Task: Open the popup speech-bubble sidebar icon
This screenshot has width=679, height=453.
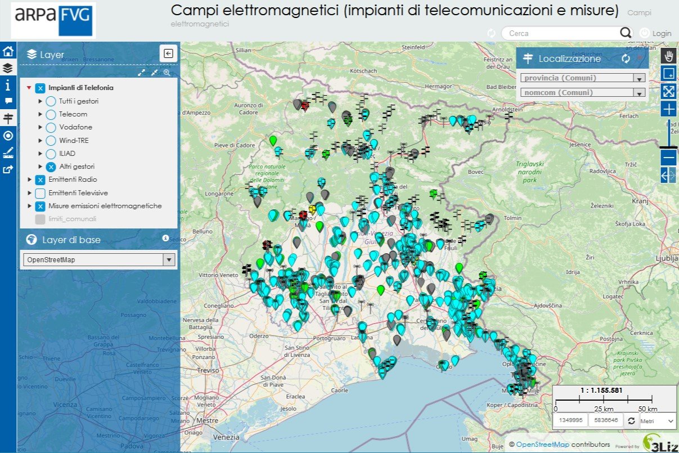Action: click(x=8, y=101)
